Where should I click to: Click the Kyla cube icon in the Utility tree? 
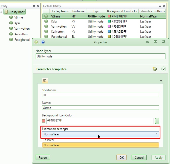(11, 23)
